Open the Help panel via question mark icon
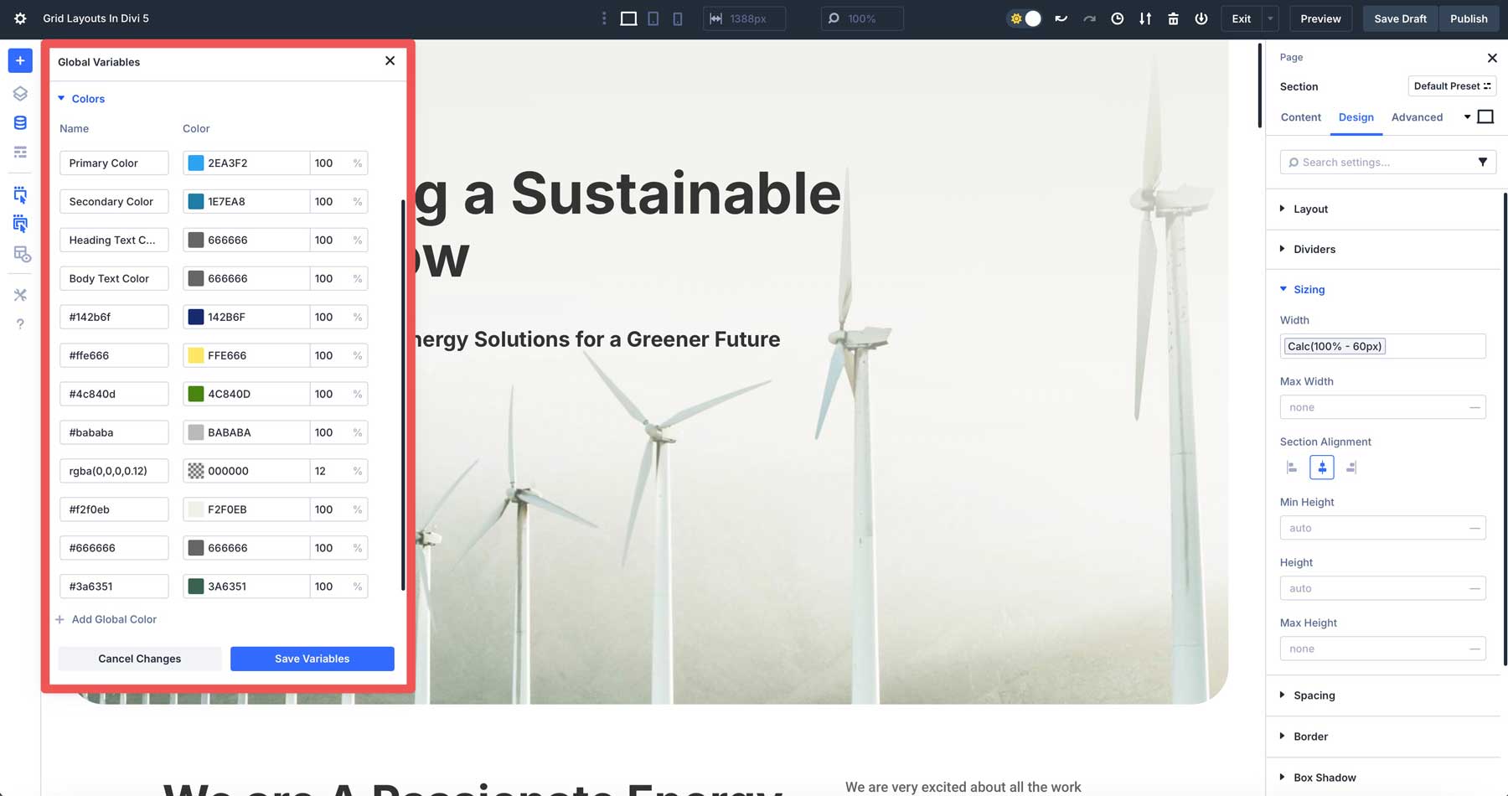Screen dimensions: 1508x796 pyautogui.click(x=20, y=324)
